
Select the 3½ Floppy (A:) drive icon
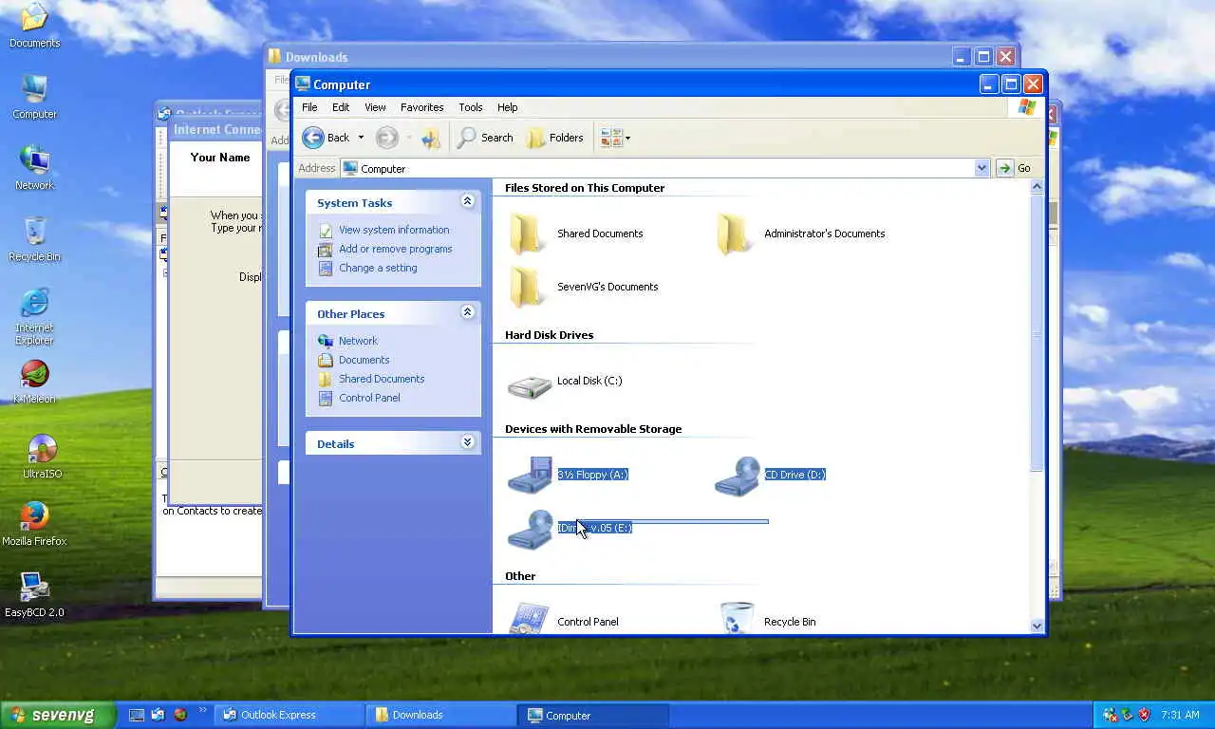point(530,475)
